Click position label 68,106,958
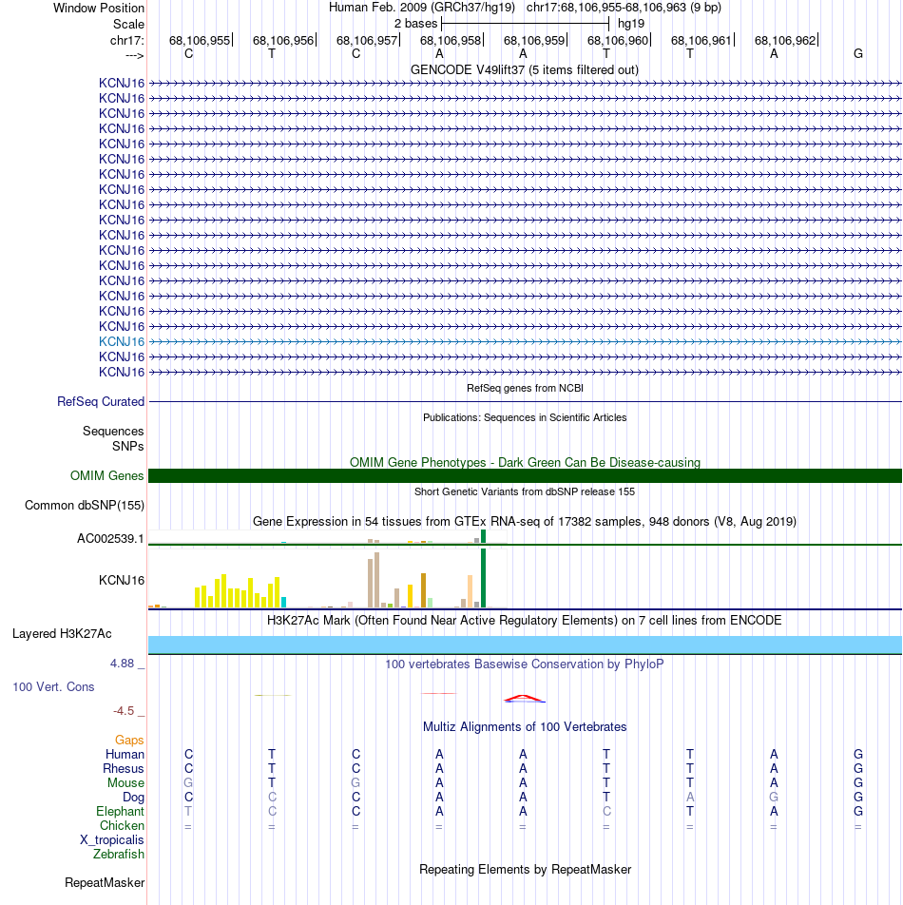Viewport: 903px width, 905px height. (x=450, y=40)
